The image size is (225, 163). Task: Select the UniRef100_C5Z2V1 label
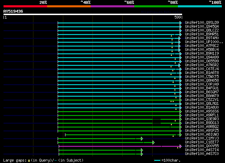pyautogui.click(x=202, y=100)
